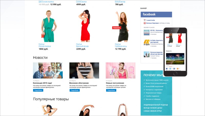Open the Красный вечер dress link
Viewport: 205px width, 116px height.
coord(82,46)
